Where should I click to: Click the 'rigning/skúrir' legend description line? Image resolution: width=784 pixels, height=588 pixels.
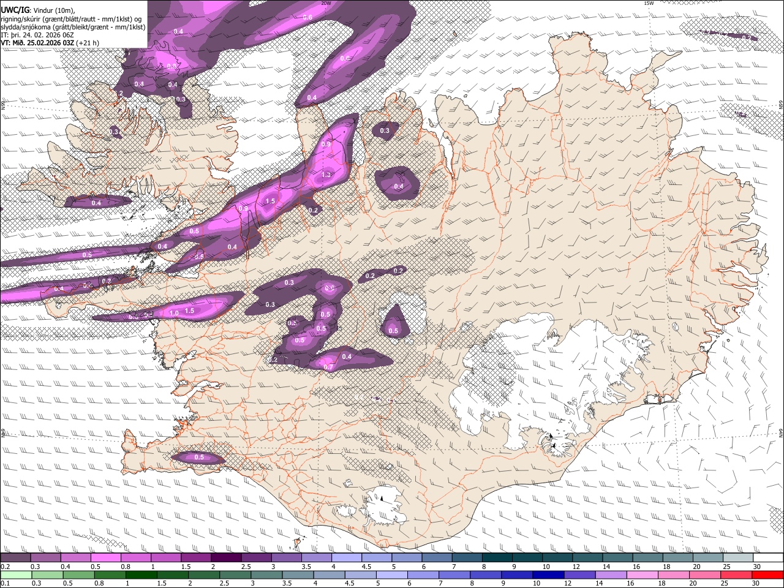71,19
